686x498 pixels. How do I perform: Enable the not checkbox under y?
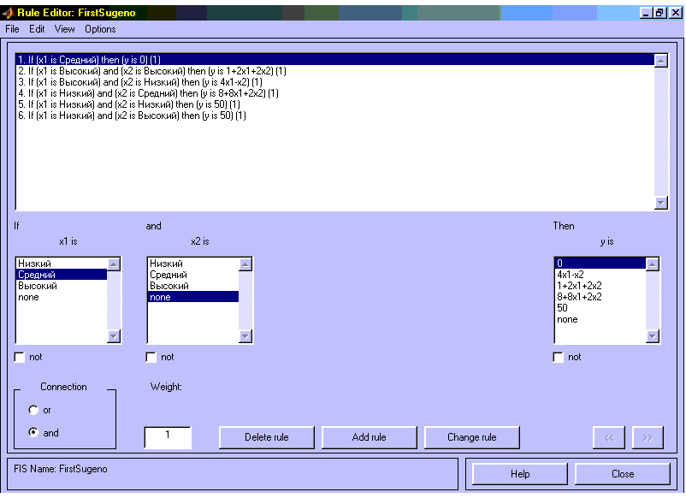(559, 358)
